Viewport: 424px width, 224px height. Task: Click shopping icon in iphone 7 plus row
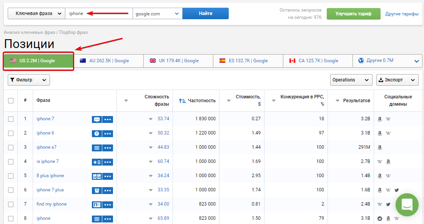tap(97, 191)
